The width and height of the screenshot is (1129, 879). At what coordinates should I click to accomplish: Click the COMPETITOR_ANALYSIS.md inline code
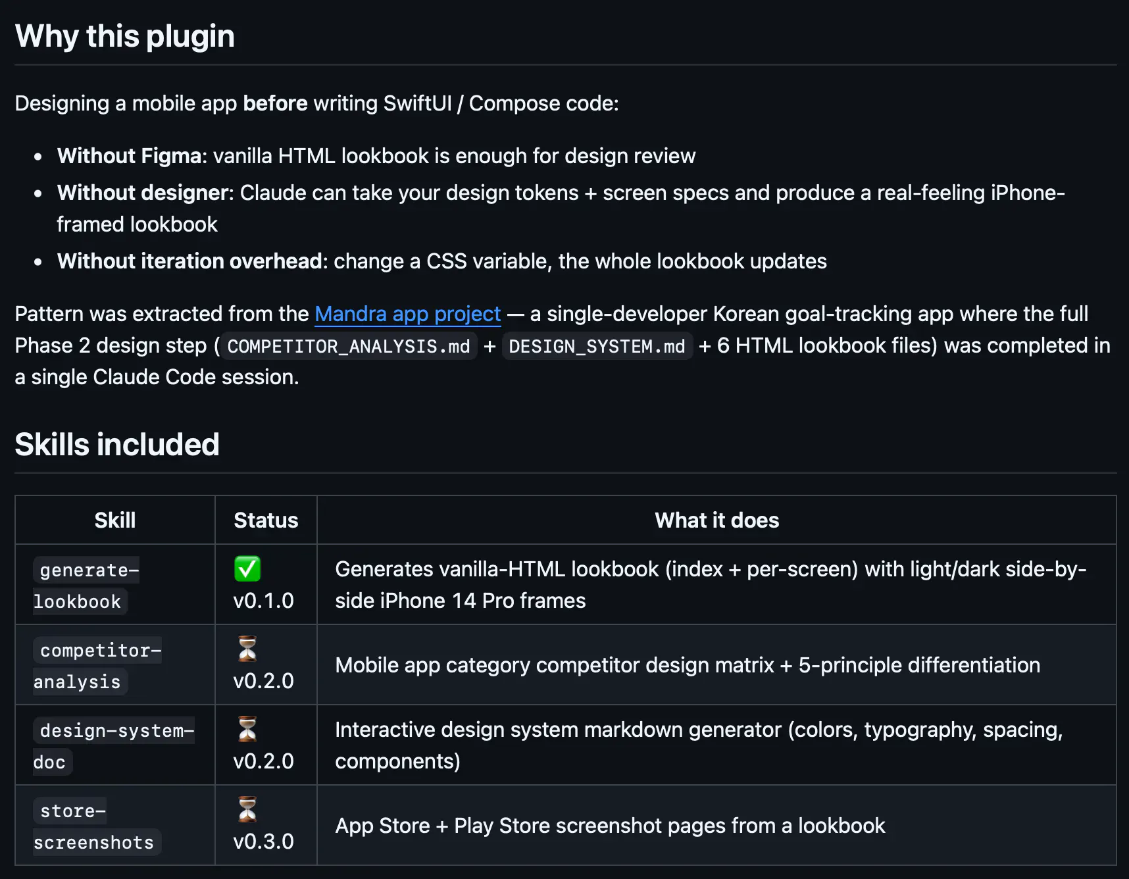coord(349,346)
